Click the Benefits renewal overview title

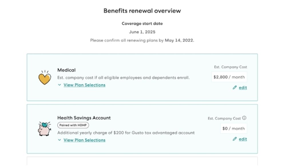(142, 11)
